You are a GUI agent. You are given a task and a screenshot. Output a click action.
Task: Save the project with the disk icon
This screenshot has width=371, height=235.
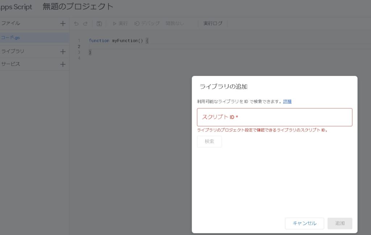[x=99, y=23]
